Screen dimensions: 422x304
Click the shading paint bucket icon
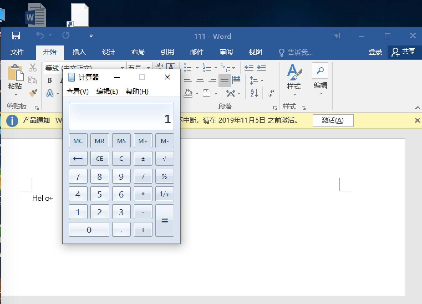[188, 93]
